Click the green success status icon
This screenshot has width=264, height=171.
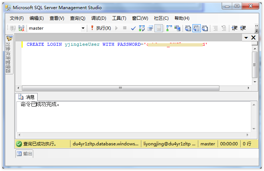[x=19, y=144]
